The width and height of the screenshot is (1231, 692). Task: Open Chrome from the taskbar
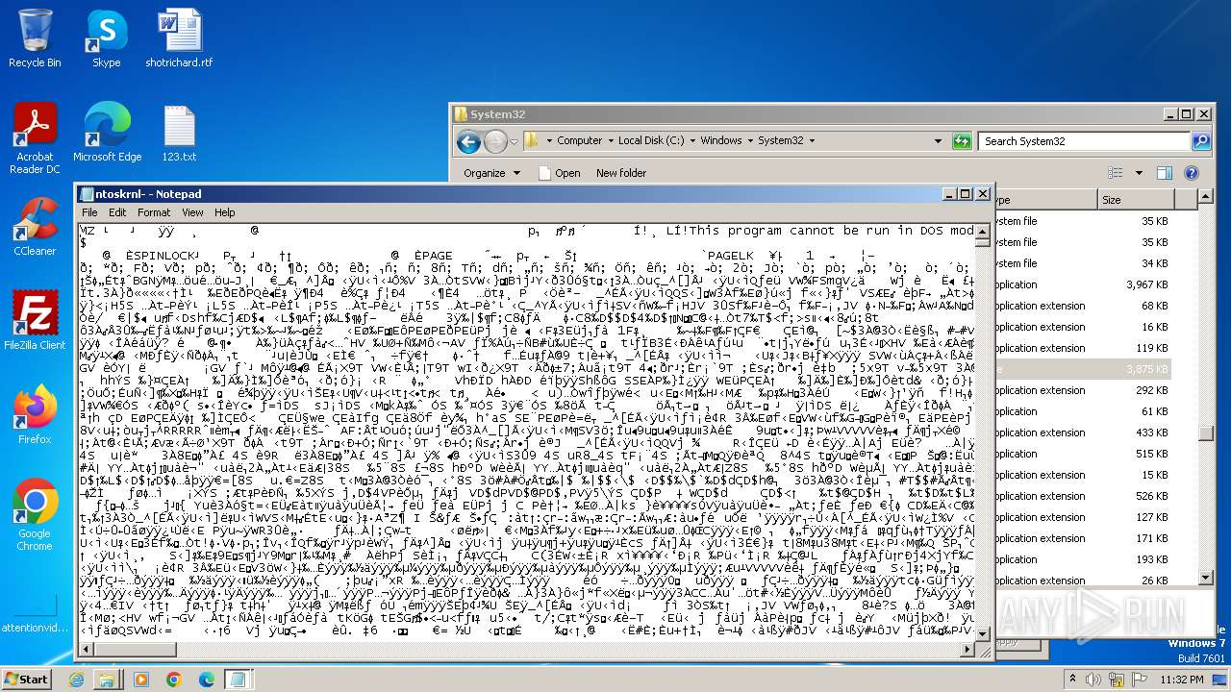tap(173, 680)
